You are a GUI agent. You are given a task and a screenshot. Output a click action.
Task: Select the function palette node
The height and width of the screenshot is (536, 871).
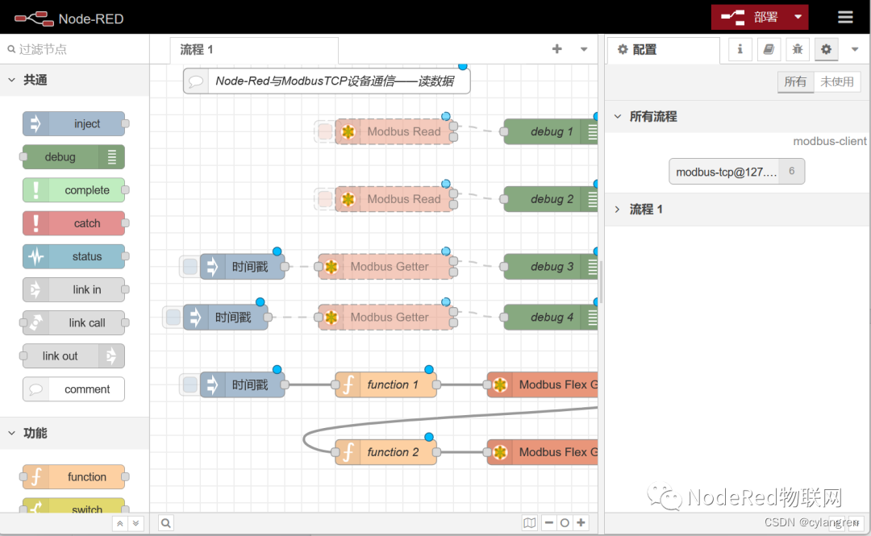click(x=74, y=477)
